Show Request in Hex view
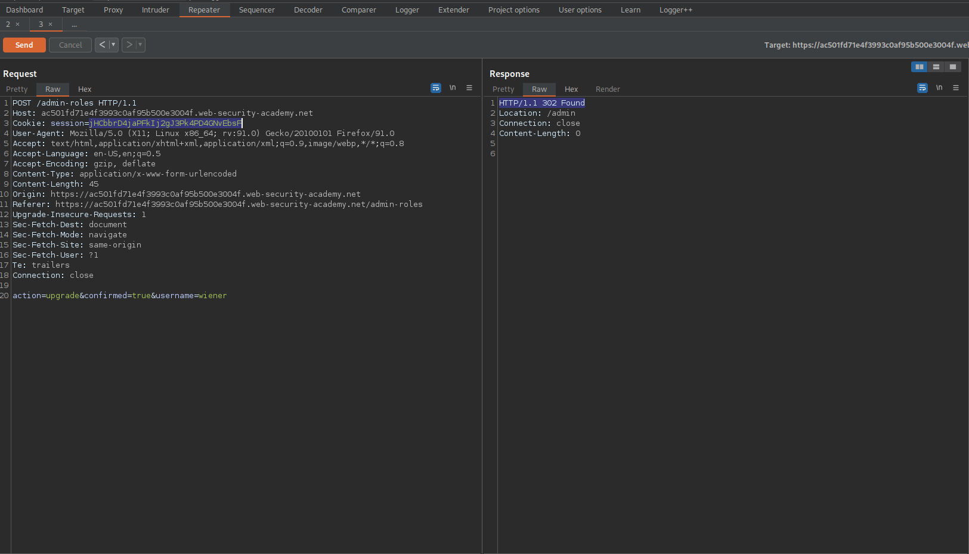 click(x=85, y=89)
